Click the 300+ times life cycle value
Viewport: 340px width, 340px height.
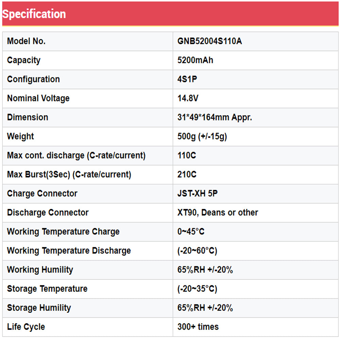pos(198,327)
